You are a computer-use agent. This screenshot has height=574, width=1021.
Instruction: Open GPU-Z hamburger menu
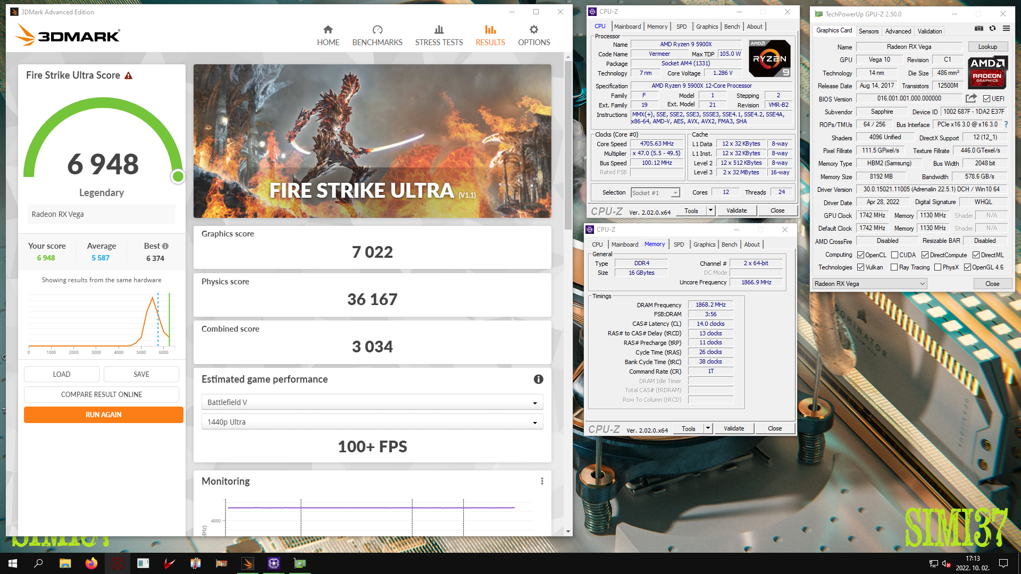pos(1006,28)
